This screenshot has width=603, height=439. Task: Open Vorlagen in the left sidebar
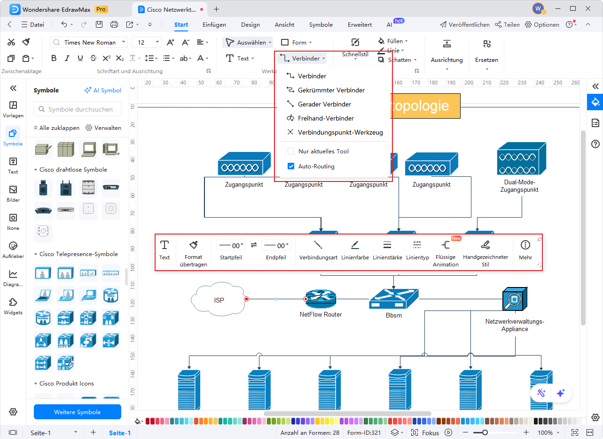[x=13, y=109]
